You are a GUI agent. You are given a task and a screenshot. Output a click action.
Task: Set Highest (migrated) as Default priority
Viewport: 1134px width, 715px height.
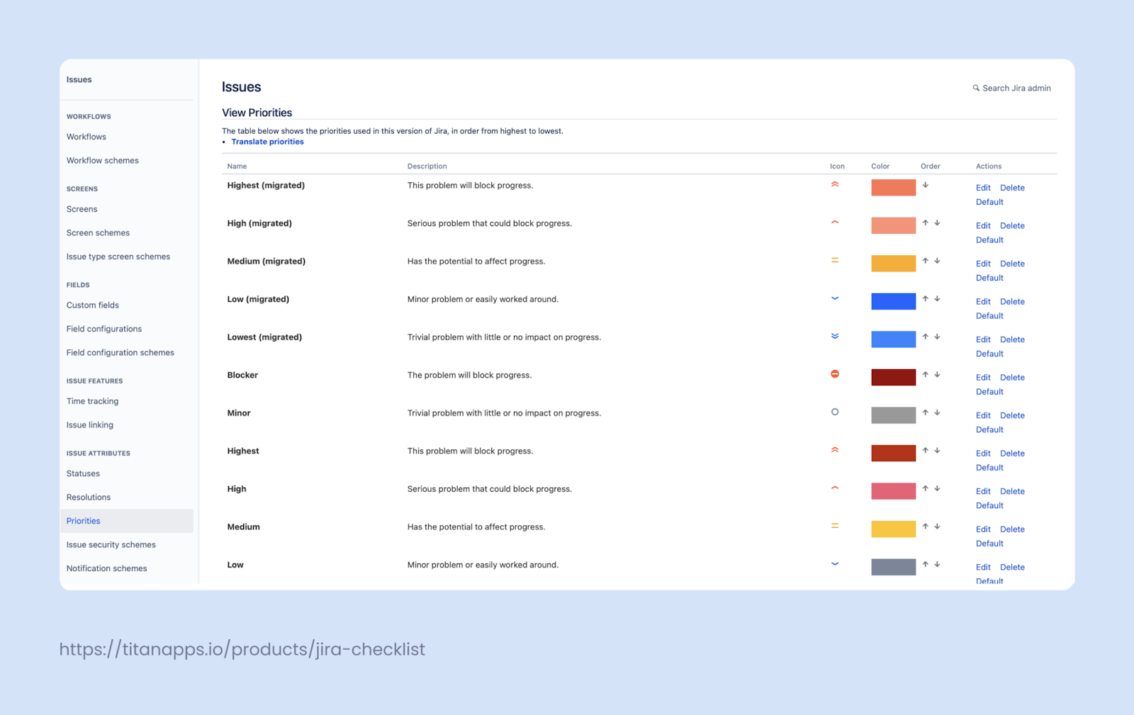tap(989, 202)
